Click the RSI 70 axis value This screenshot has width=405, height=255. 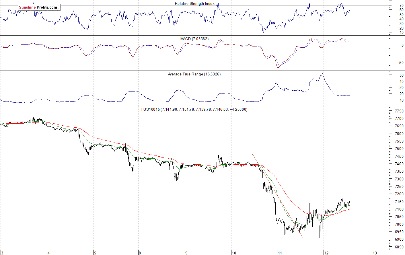tap(402, 5)
